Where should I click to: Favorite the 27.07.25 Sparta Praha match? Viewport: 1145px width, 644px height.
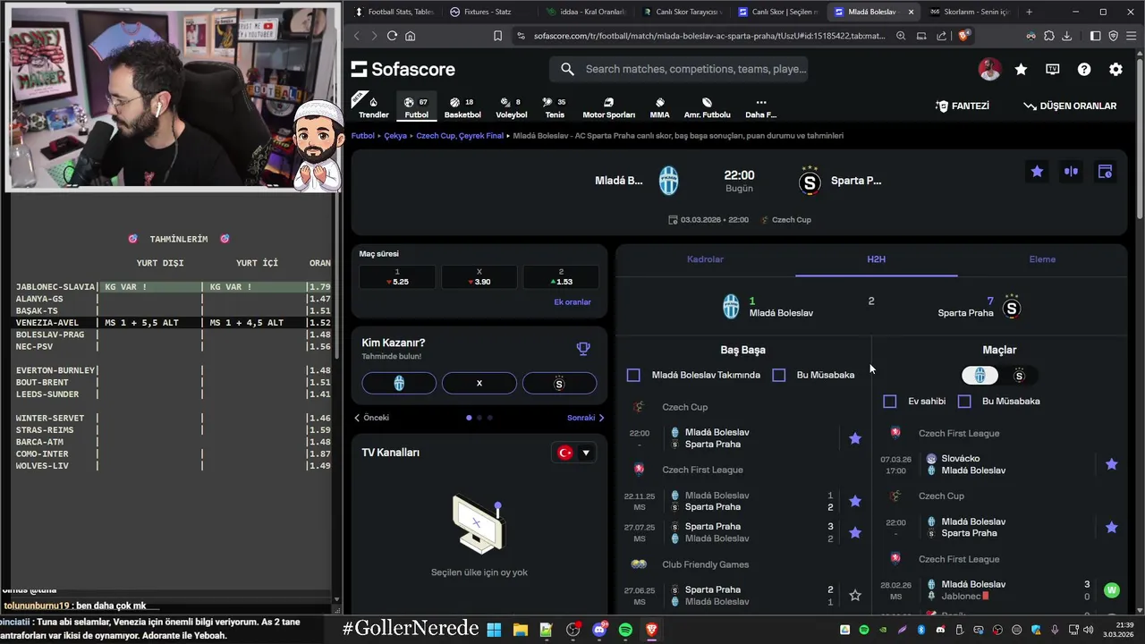[x=855, y=532]
